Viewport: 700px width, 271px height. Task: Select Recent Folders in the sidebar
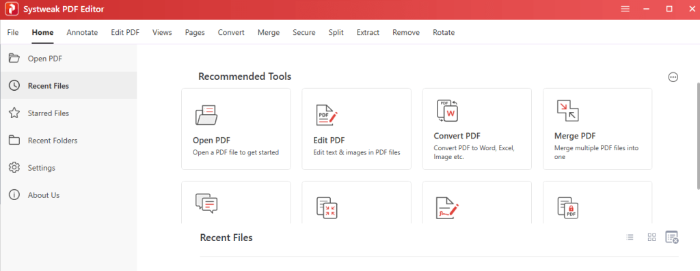(x=69, y=141)
